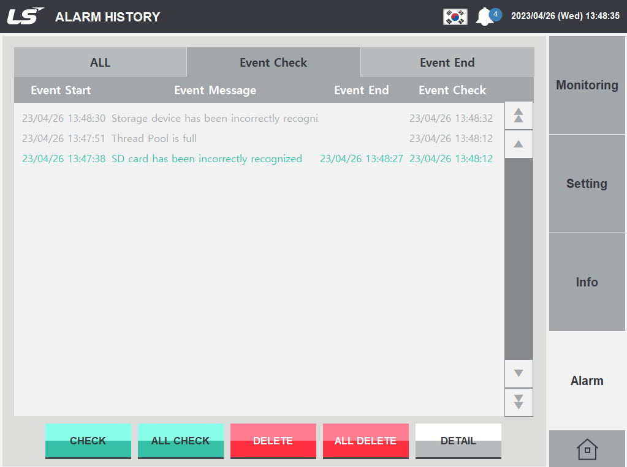Switch to the ALL tab
This screenshot has width=627, height=467.
(100, 62)
